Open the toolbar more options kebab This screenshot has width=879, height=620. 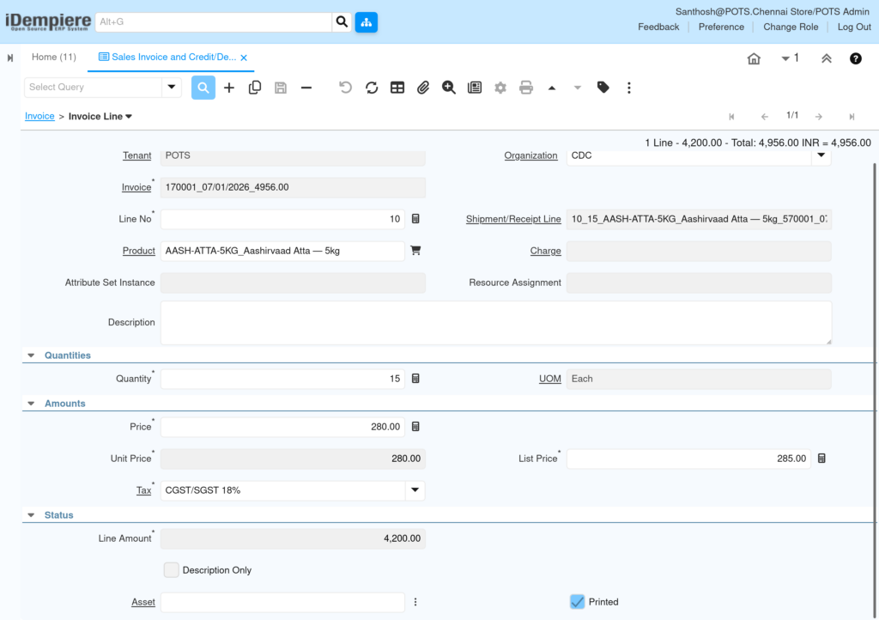point(629,88)
